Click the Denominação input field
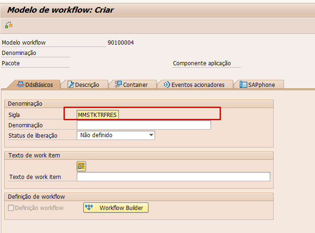 pyautogui.click(x=144, y=125)
